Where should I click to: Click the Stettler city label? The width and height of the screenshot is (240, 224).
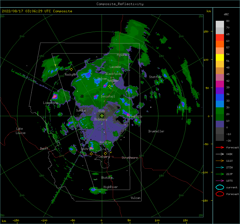[155, 77]
